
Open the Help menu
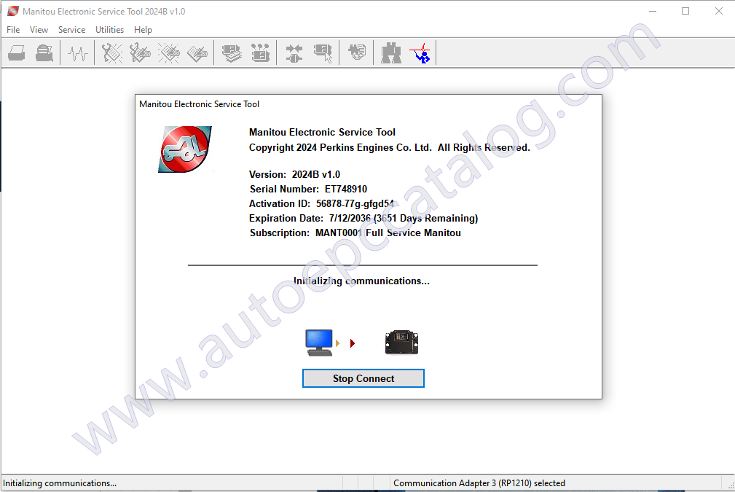coord(143,30)
